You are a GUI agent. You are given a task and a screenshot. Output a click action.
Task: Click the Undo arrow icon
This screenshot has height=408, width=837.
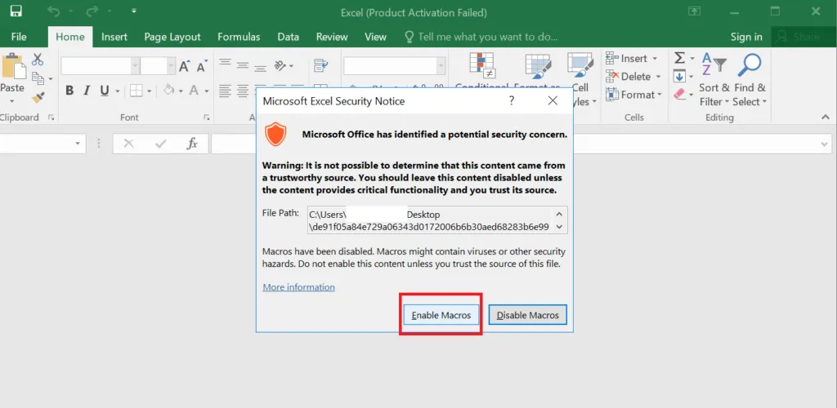[x=53, y=11]
